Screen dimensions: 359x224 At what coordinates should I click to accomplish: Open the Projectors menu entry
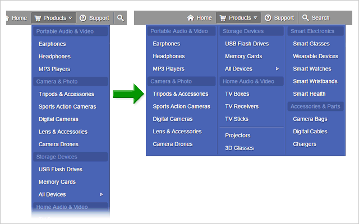coord(238,136)
